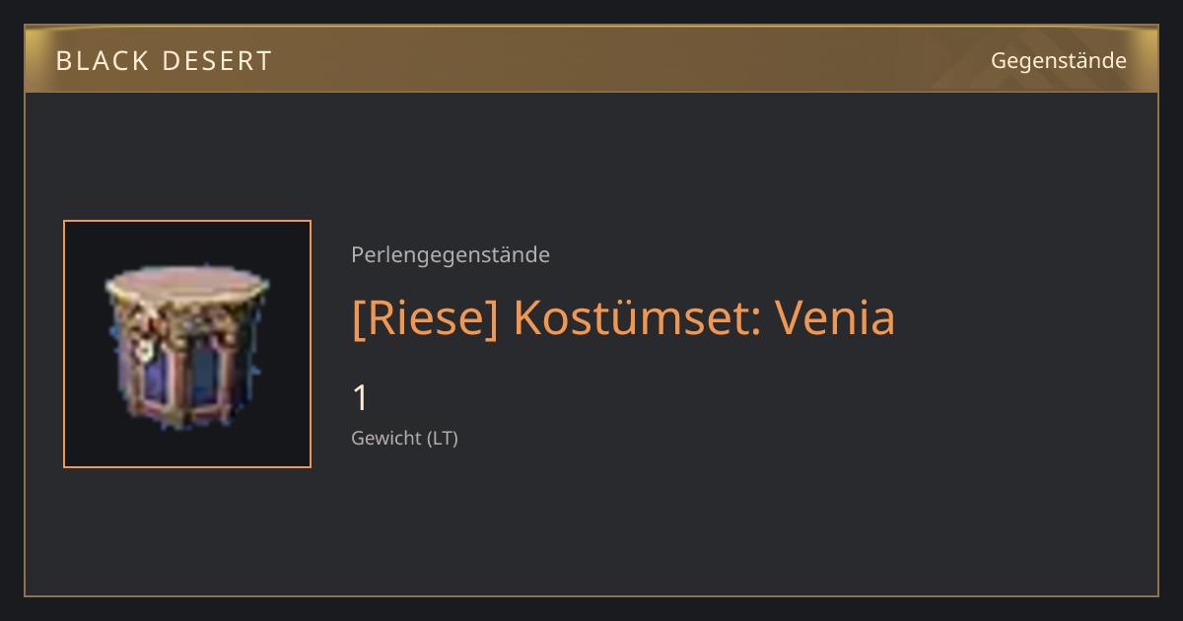Click the gold header banner center
Screen dimensions: 1183x621
(591, 60)
